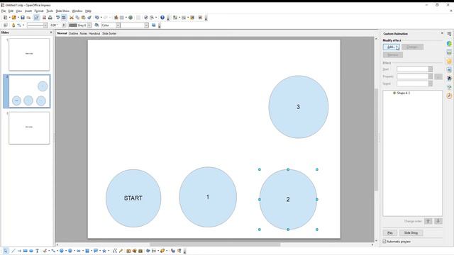This screenshot has width=454, height=255.
Task: Close the Custom Animation panel
Action: point(442,33)
